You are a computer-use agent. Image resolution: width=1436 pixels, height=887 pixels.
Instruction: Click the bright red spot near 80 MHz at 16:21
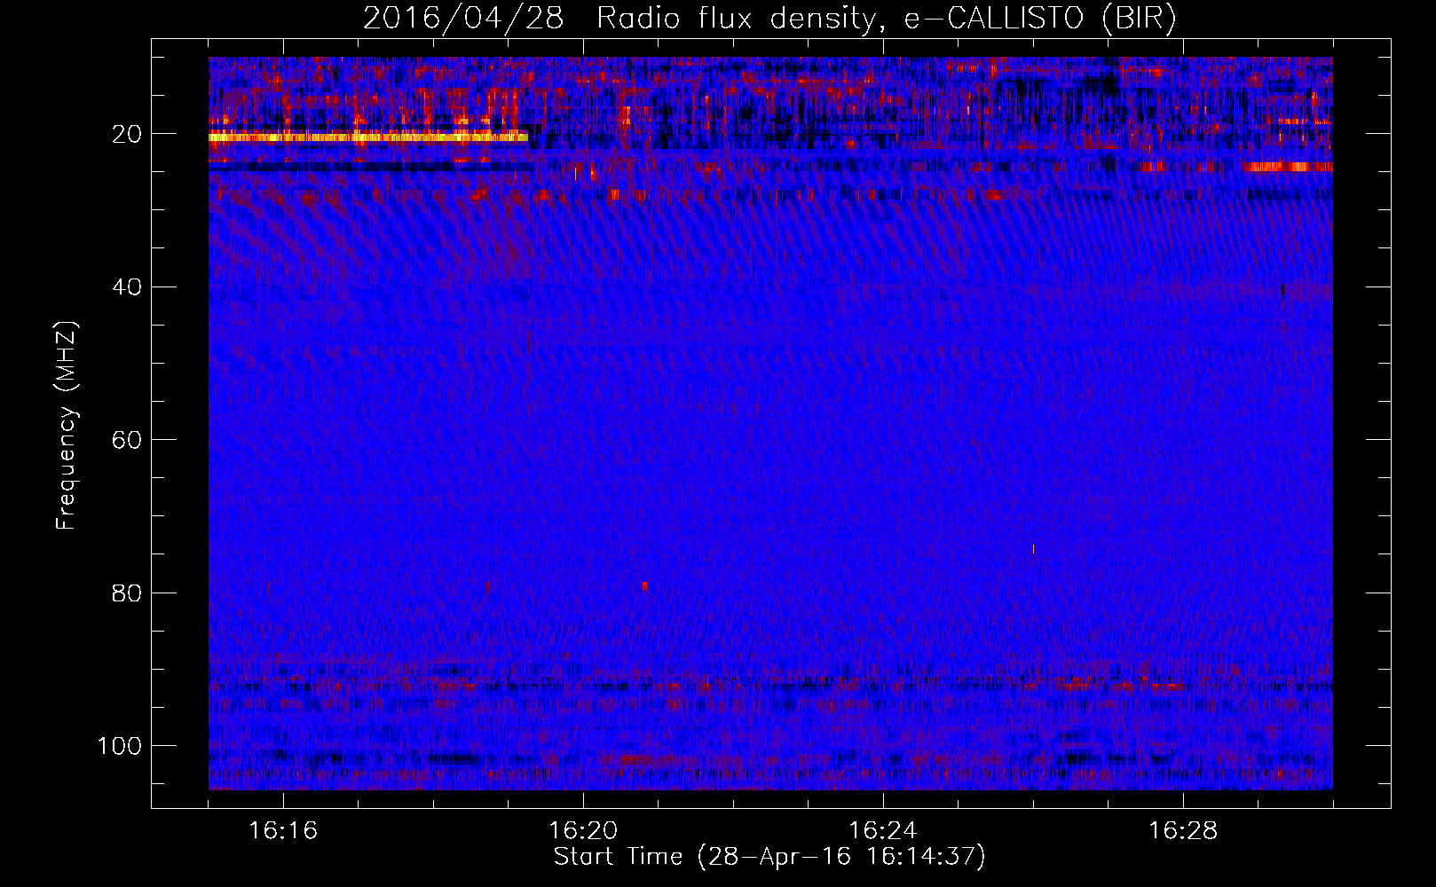coord(645,586)
